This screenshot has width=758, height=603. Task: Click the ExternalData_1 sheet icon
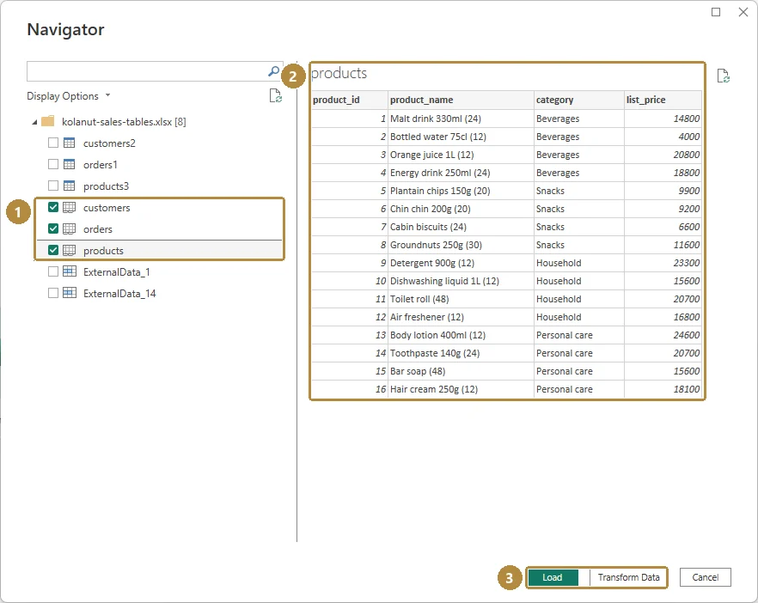pyautogui.click(x=70, y=271)
